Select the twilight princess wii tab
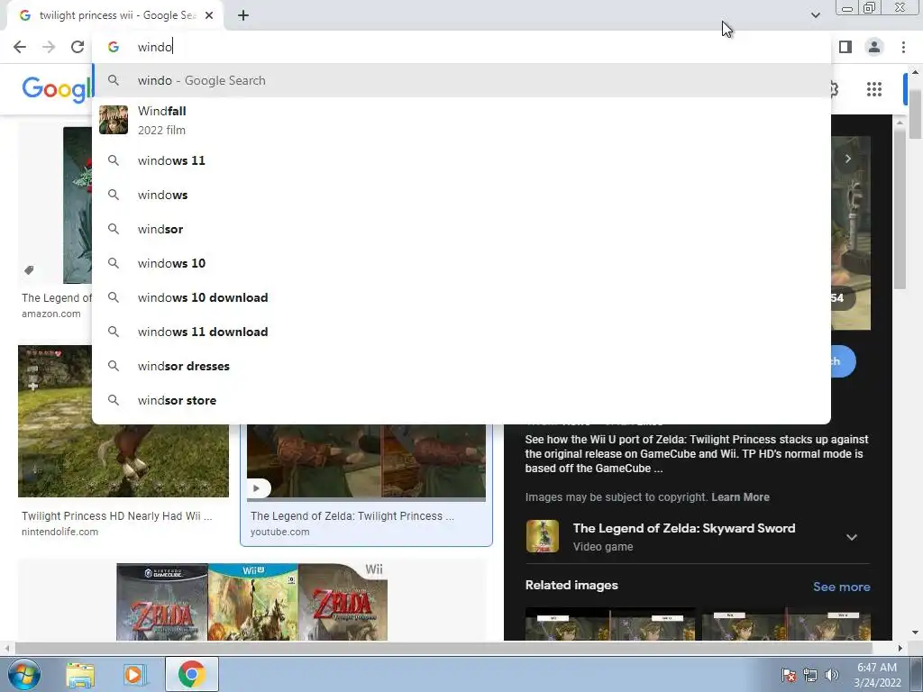This screenshot has height=692, width=923. pos(115,15)
